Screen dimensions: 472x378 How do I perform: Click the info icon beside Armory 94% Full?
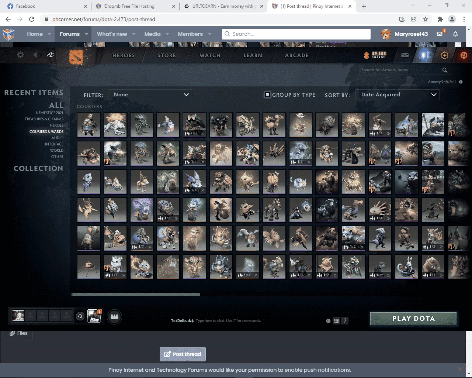click(x=461, y=82)
